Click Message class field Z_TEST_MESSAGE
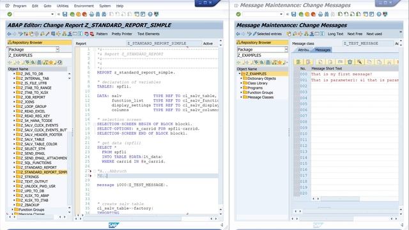Screen dimensions: 409x230 coord(368,43)
